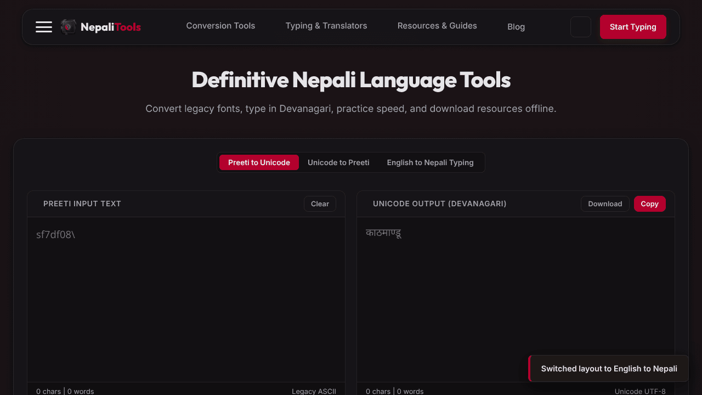Open the hamburger menu icon
This screenshot has width=702, height=395.
click(x=44, y=27)
